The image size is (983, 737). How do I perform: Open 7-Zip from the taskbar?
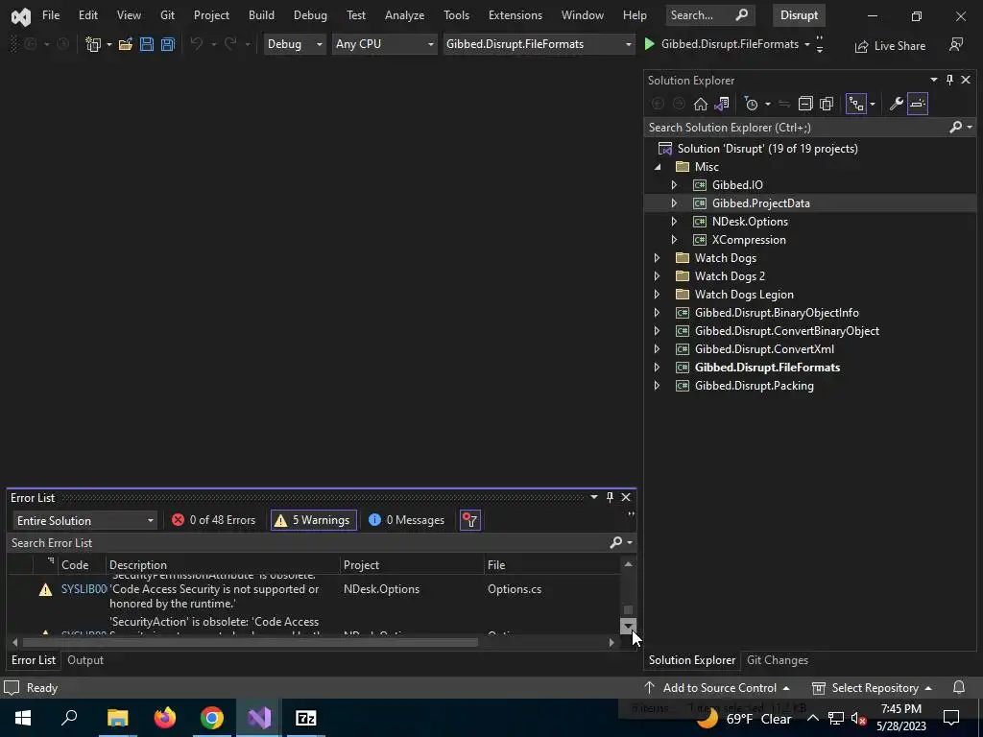(x=306, y=718)
